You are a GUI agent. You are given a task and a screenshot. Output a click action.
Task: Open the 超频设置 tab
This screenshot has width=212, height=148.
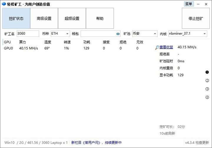(x=72, y=18)
